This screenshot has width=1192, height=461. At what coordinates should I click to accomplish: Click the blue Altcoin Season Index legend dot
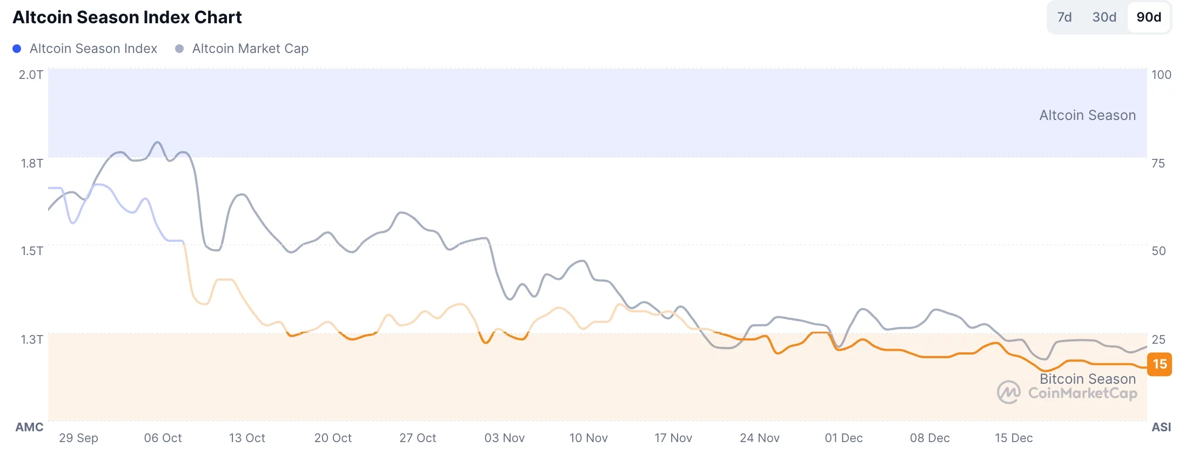pos(16,48)
